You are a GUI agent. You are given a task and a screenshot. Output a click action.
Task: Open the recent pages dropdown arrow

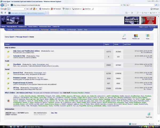click(x=8, y=5)
